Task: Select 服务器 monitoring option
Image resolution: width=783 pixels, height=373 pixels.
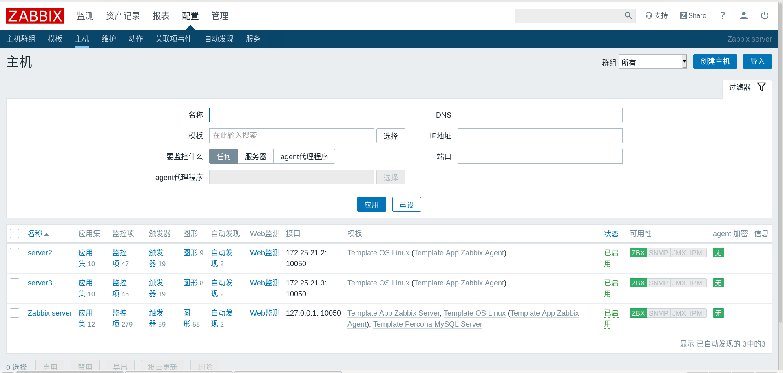Action: [256, 156]
